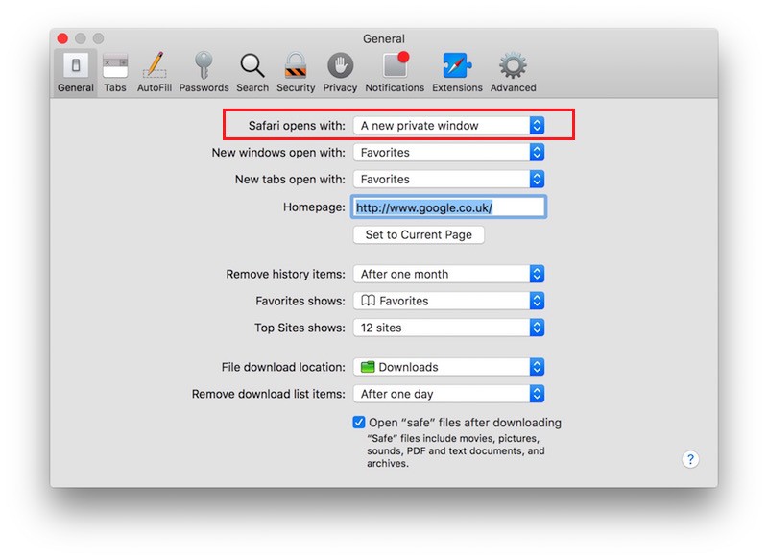The image size is (768, 559).
Task: Click the Set to Current Page button
Action: click(x=419, y=235)
